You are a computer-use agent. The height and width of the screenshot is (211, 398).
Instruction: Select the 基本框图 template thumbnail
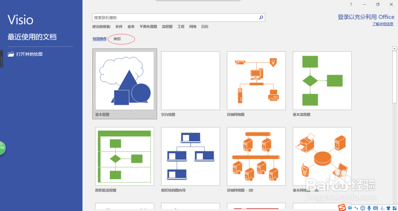[125, 81]
